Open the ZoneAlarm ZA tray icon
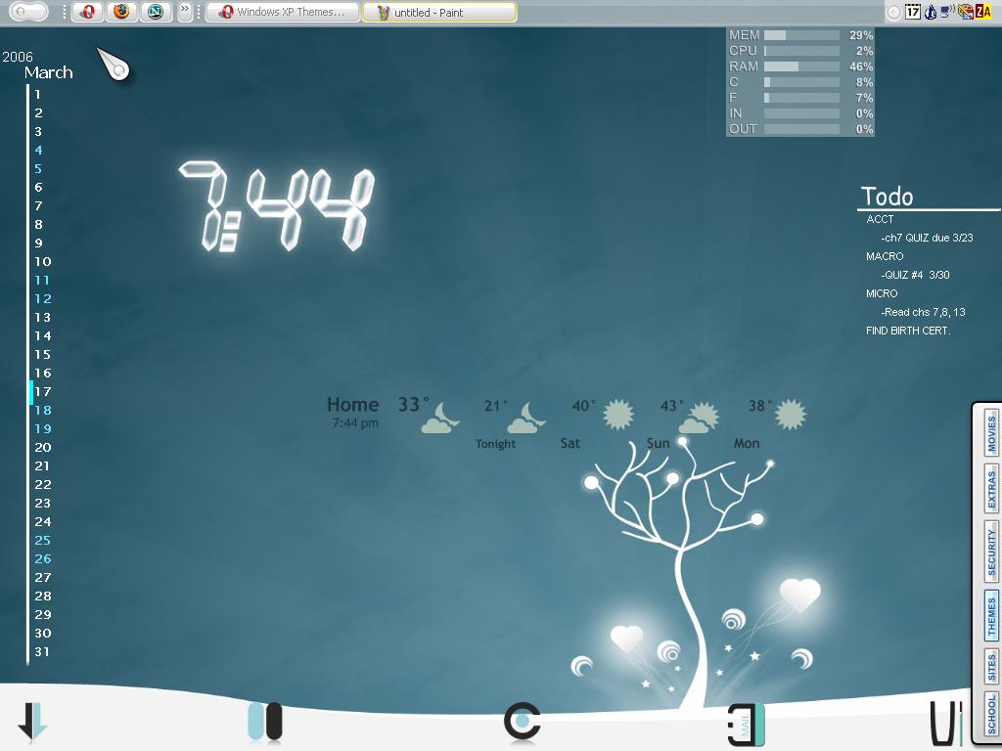 (x=984, y=12)
